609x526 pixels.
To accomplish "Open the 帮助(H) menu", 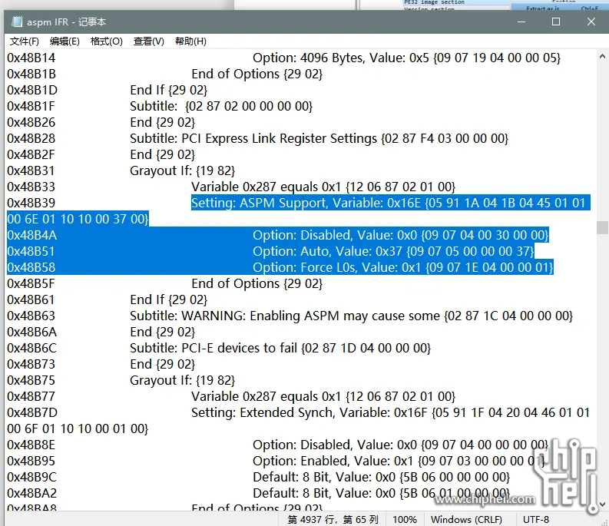I will (190, 41).
